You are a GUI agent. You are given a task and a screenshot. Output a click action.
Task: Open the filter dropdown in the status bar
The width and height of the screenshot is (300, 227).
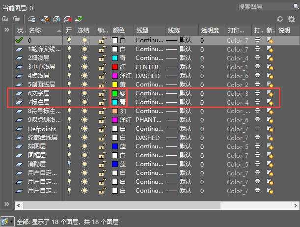(7, 222)
